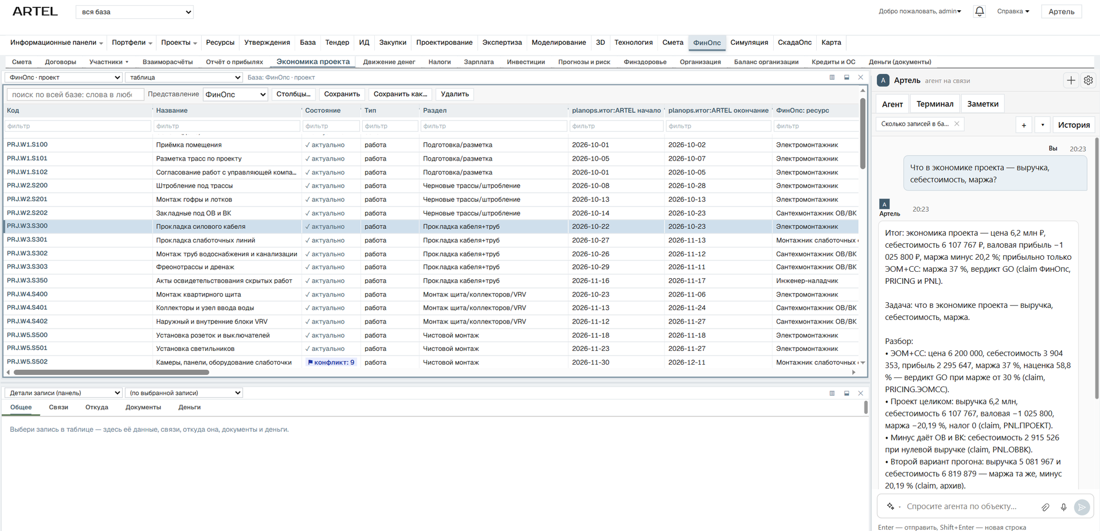Screen dimensions: 1100x531
Task: Maximize the table panel icon
Action: click(x=846, y=77)
